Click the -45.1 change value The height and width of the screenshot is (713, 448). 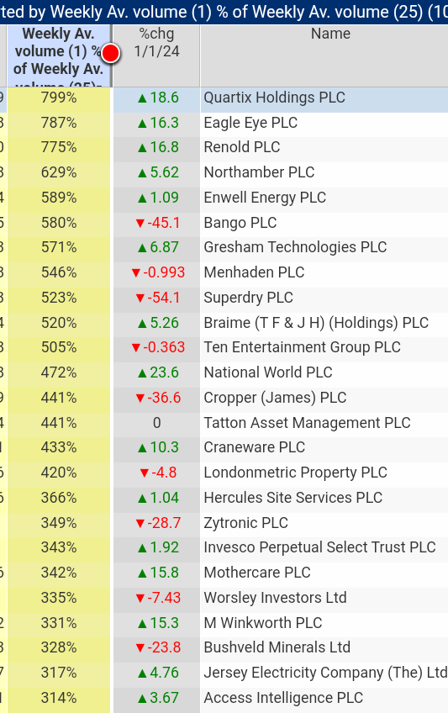pos(164,223)
